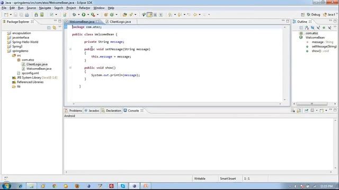
Task: Click the Windows Explorer taskbar icon
Action: (x=32, y=186)
